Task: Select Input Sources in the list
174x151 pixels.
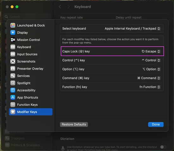Action: click(x=31, y=54)
